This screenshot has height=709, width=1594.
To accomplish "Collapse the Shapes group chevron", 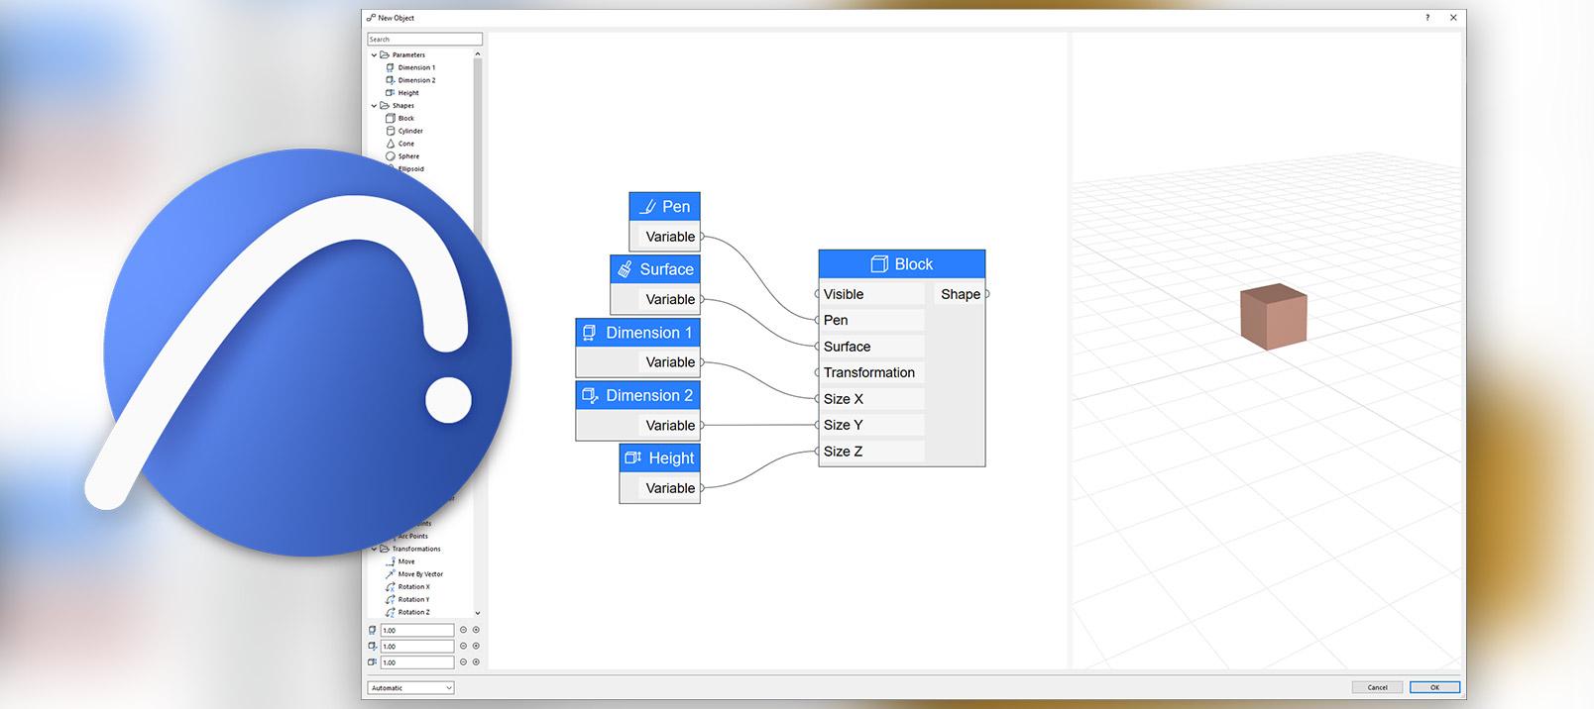I will (x=374, y=106).
